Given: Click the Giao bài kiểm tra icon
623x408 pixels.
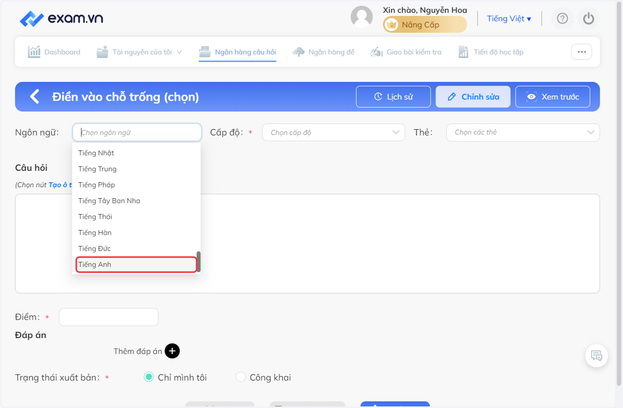Looking at the screenshot, I should tap(376, 52).
